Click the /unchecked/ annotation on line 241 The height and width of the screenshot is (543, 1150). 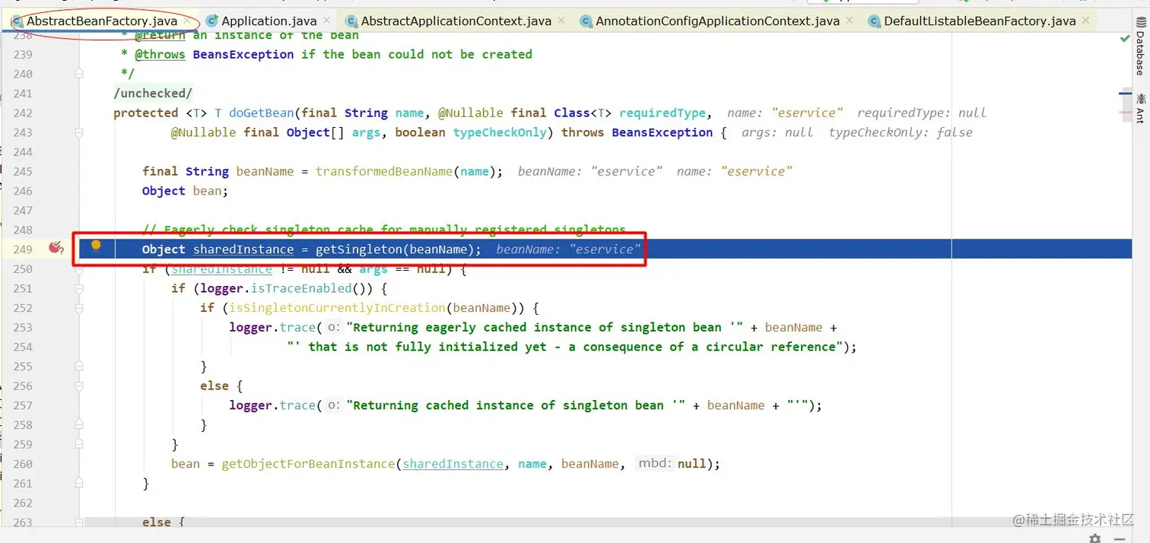click(x=153, y=93)
